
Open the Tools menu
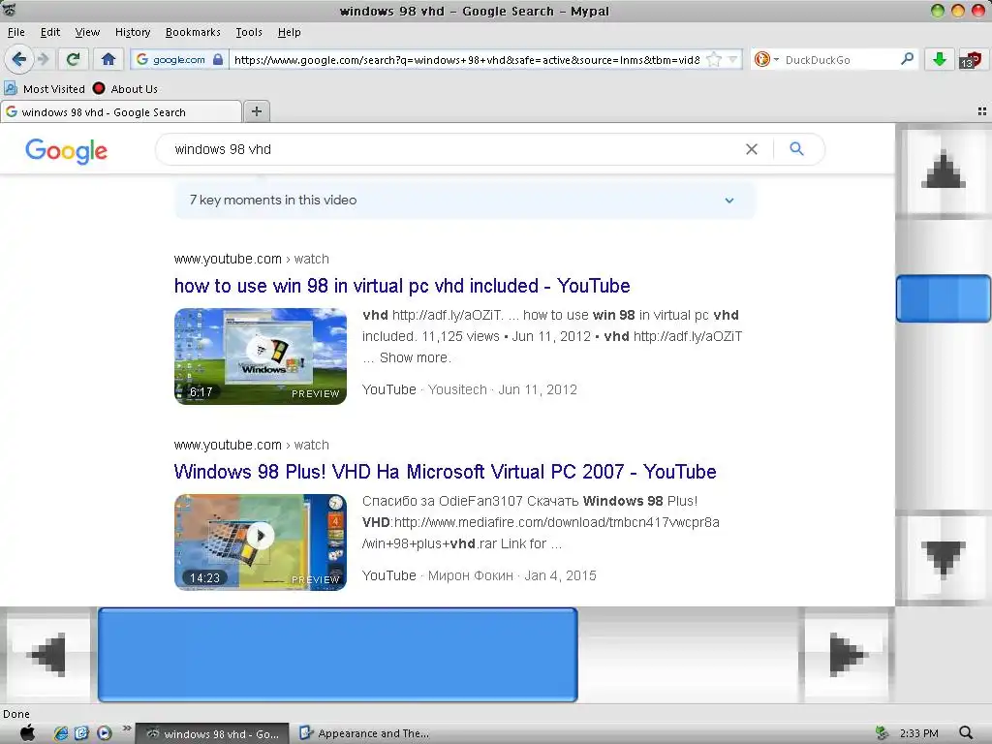click(x=249, y=32)
